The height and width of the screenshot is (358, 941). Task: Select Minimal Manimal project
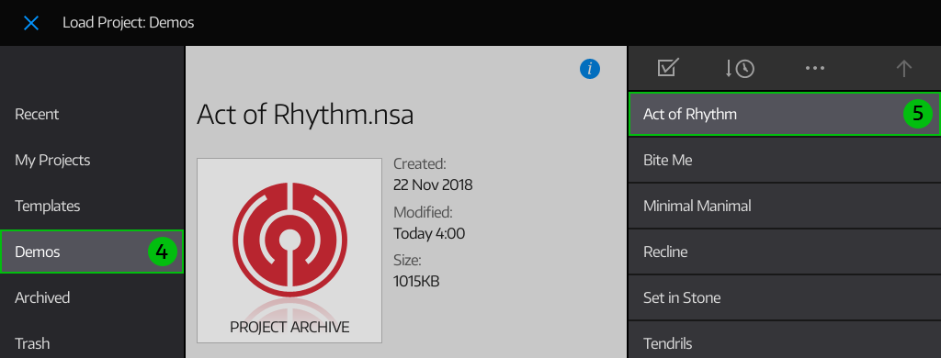[785, 206]
